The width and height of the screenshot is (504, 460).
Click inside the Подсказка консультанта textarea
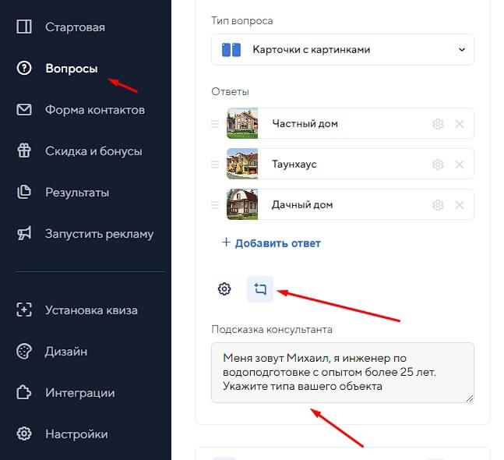[343, 373]
